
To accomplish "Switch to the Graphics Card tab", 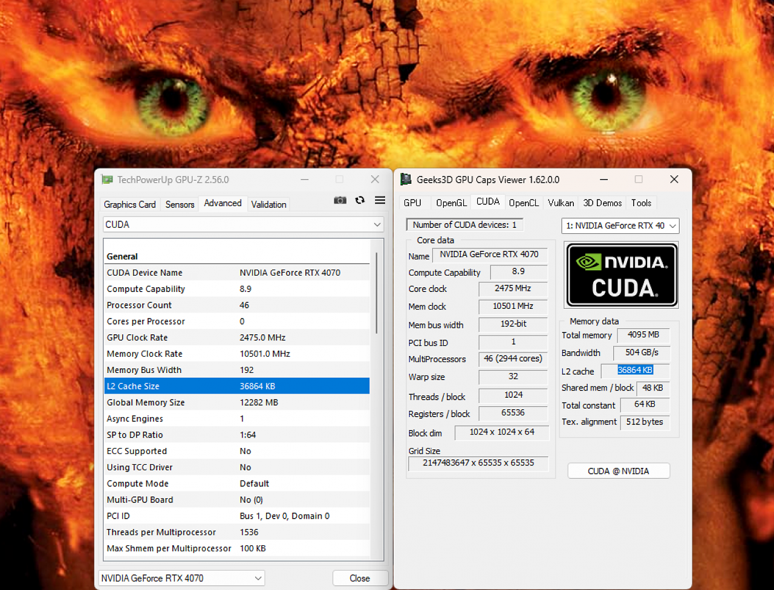I will (129, 204).
